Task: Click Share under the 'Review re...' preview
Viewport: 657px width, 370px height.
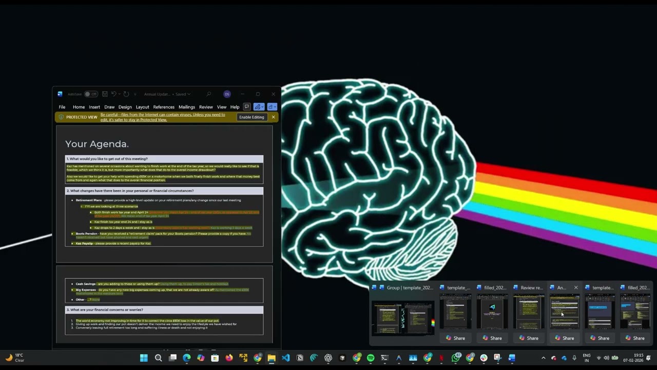Action: coord(528,338)
